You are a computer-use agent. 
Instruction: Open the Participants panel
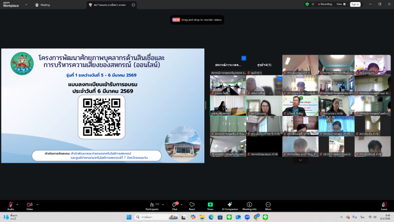tap(152, 205)
